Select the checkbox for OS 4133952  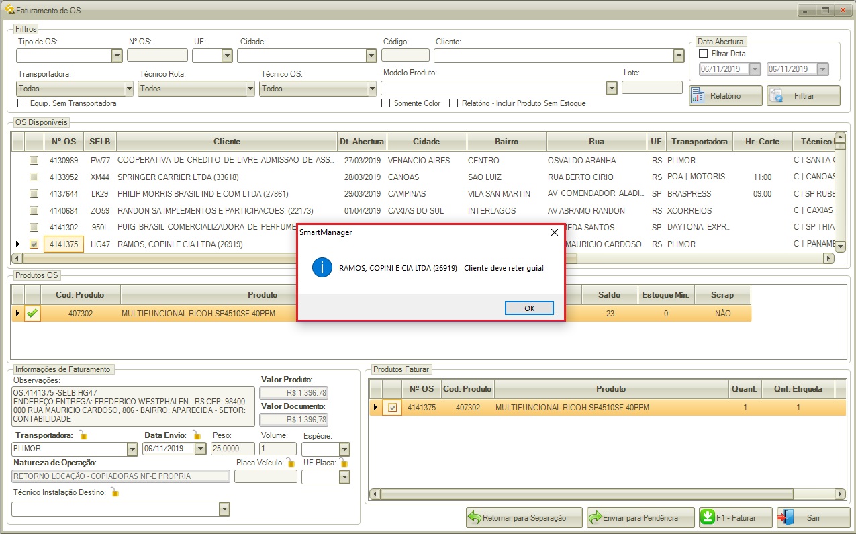tap(34, 177)
